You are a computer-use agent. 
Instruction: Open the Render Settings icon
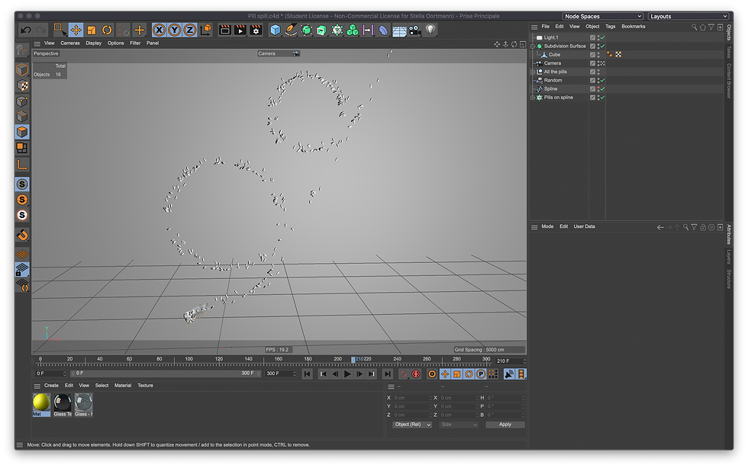coord(256,30)
